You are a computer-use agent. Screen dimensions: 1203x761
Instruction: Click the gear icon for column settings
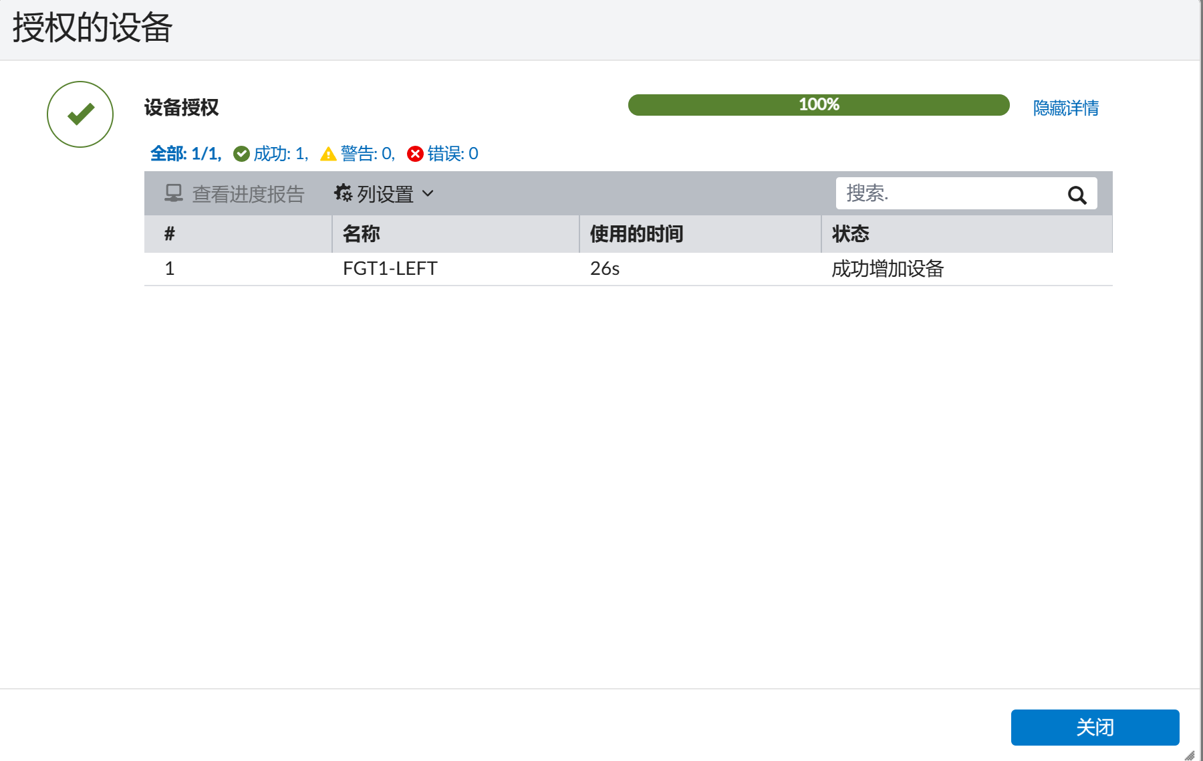343,193
